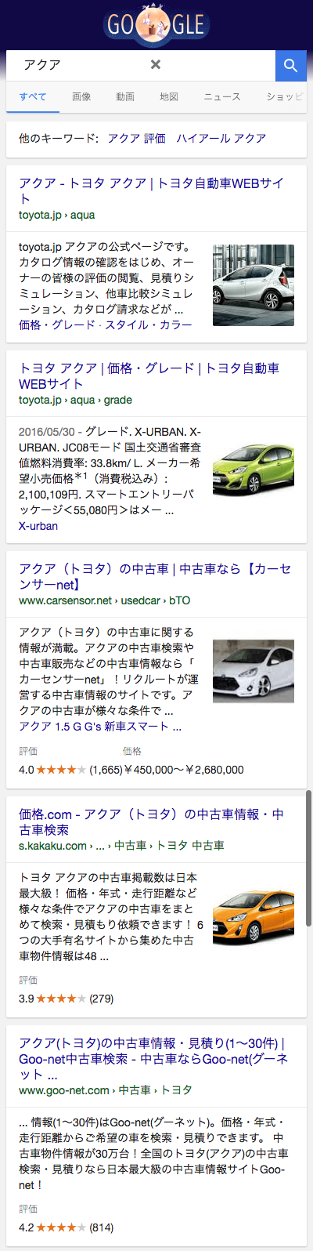This screenshot has width=313, height=1251.
Task: Open the カーセンサーnet used car result
Action: 155,576
